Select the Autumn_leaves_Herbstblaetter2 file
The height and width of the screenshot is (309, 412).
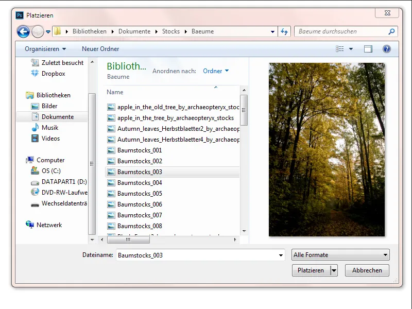point(173,129)
